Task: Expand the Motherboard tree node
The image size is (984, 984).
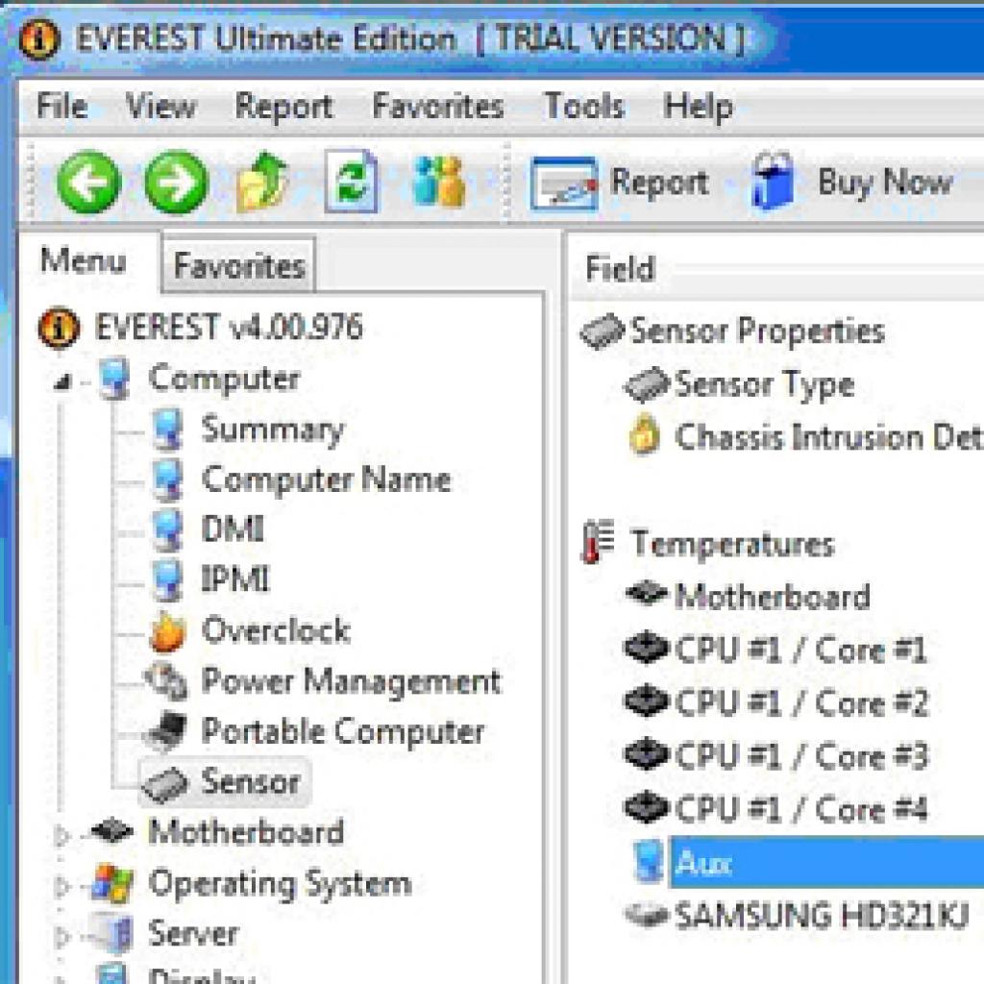Action: pyautogui.click(x=62, y=835)
